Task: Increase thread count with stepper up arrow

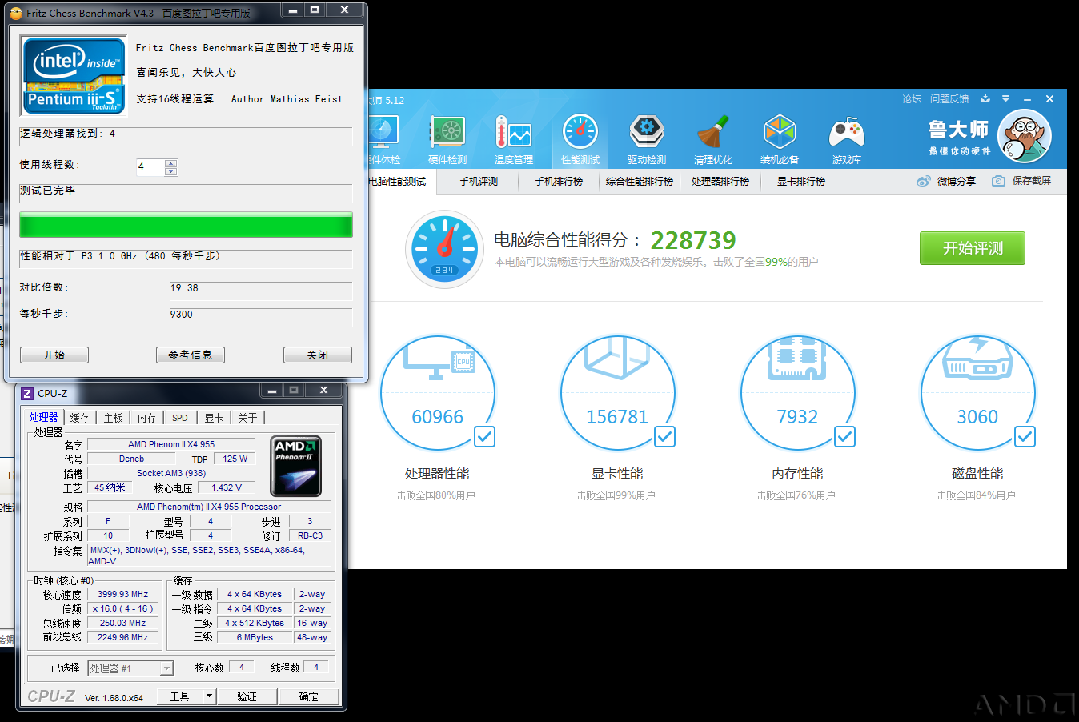Action: 170,163
